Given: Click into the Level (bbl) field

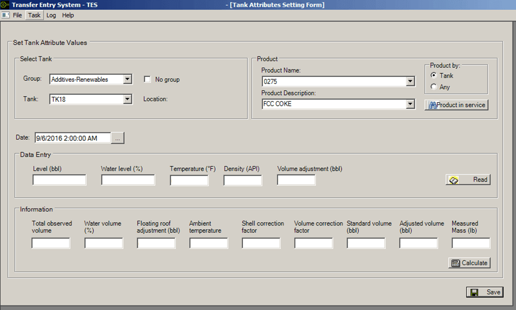Looking at the screenshot, I should tap(59, 180).
